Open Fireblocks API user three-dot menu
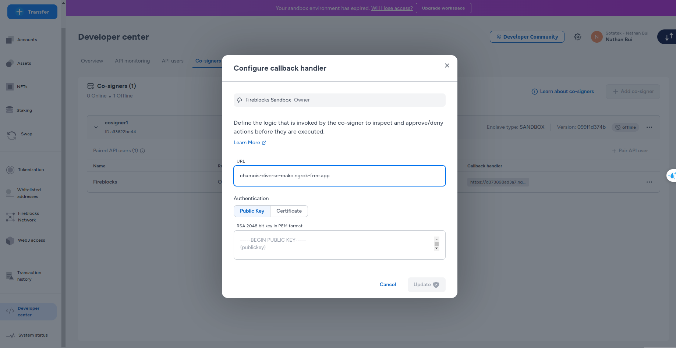 coord(649,182)
